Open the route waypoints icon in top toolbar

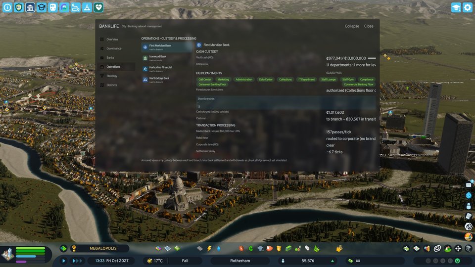[76, 7]
